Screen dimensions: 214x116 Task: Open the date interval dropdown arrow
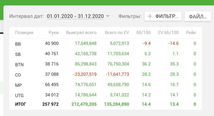tap(108, 16)
